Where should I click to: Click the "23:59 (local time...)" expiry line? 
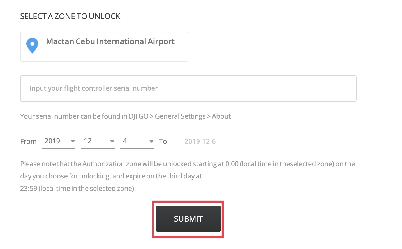pyautogui.click(x=78, y=189)
